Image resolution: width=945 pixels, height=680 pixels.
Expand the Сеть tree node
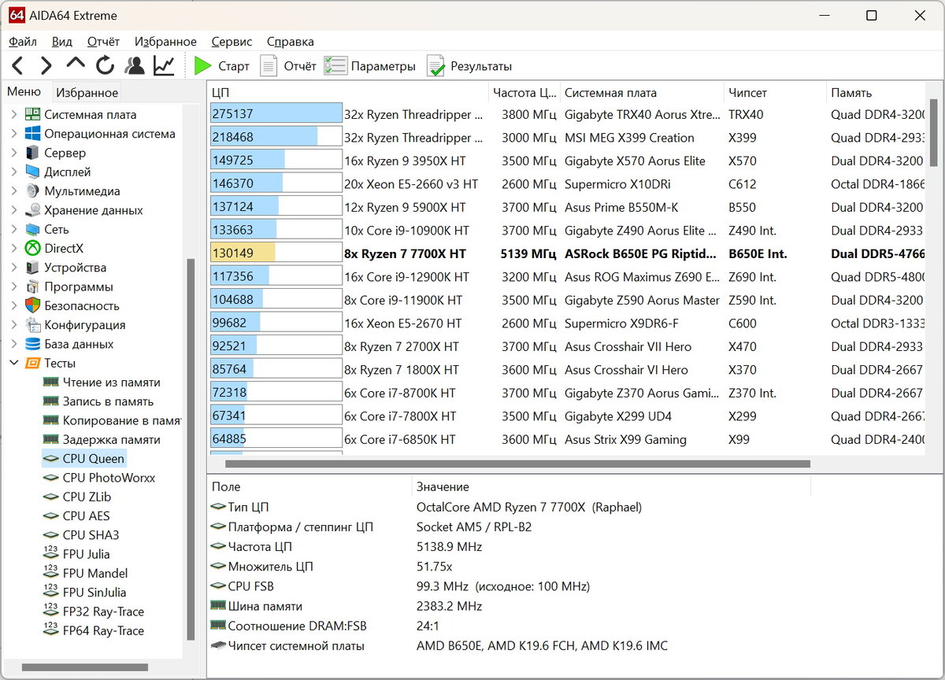13,229
